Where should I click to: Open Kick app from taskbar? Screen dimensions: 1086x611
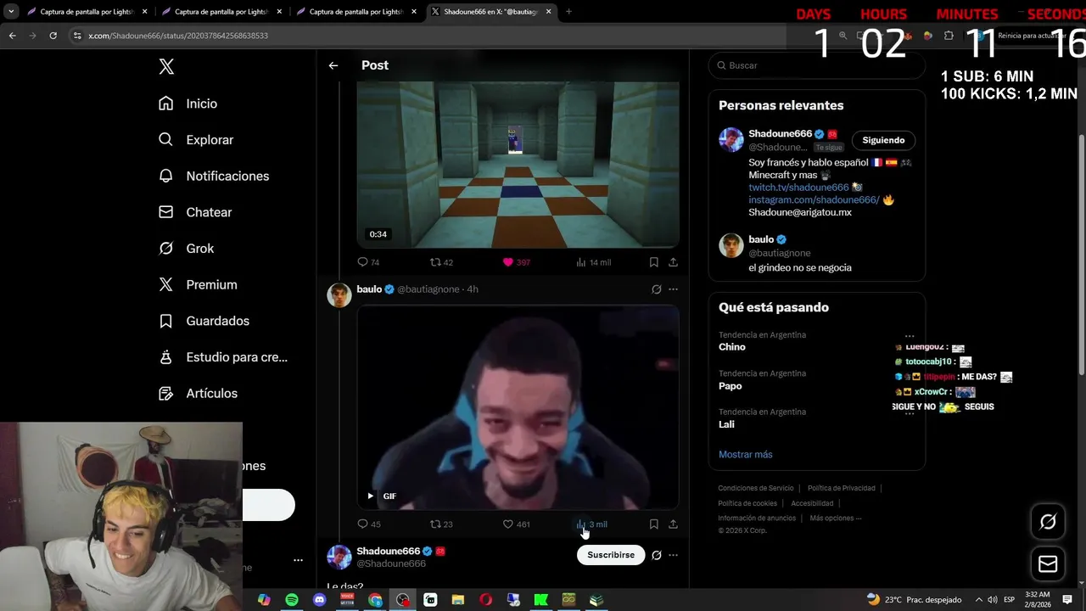tap(541, 600)
